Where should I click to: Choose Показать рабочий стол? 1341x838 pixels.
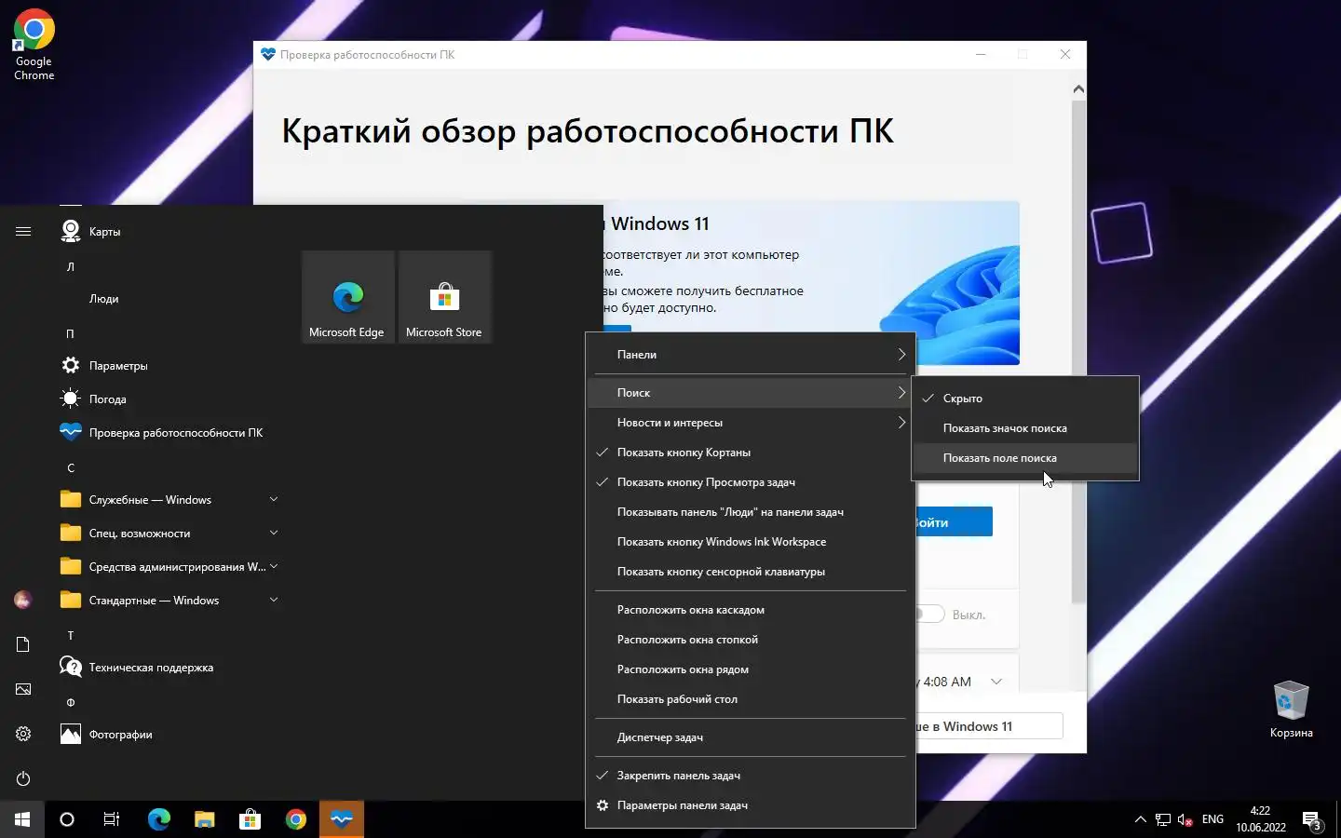pyautogui.click(x=751, y=699)
